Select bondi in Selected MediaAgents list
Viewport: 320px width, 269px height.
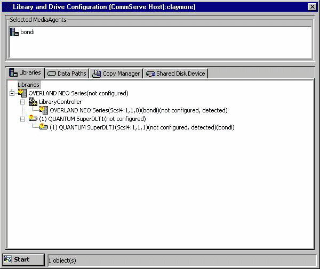(x=28, y=32)
